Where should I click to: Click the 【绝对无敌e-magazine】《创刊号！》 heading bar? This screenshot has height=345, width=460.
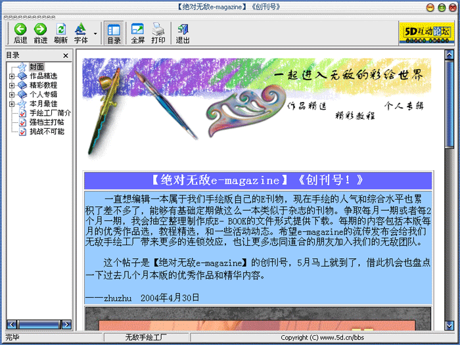pos(258,180)
